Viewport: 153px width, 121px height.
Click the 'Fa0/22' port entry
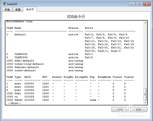click(129, 47)
